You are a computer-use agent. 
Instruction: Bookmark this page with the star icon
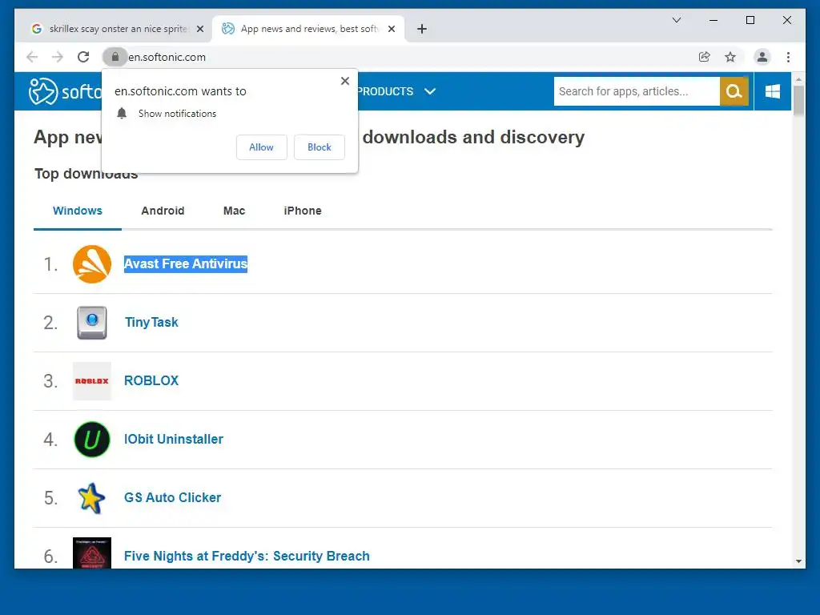tap(730, 57)
